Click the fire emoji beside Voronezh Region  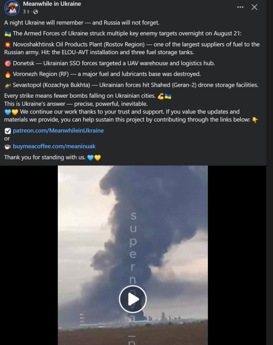[x=8, y=74]
